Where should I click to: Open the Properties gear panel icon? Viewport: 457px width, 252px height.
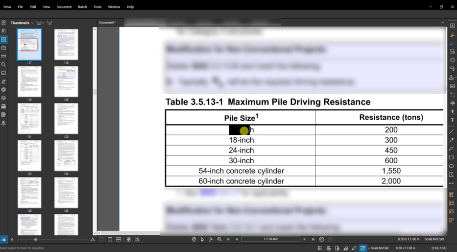point(3,90)
